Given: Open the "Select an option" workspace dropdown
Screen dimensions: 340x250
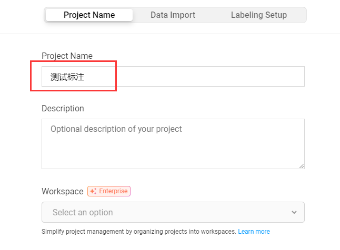Looking at the screenshot, I should click(x=173, y=212).
